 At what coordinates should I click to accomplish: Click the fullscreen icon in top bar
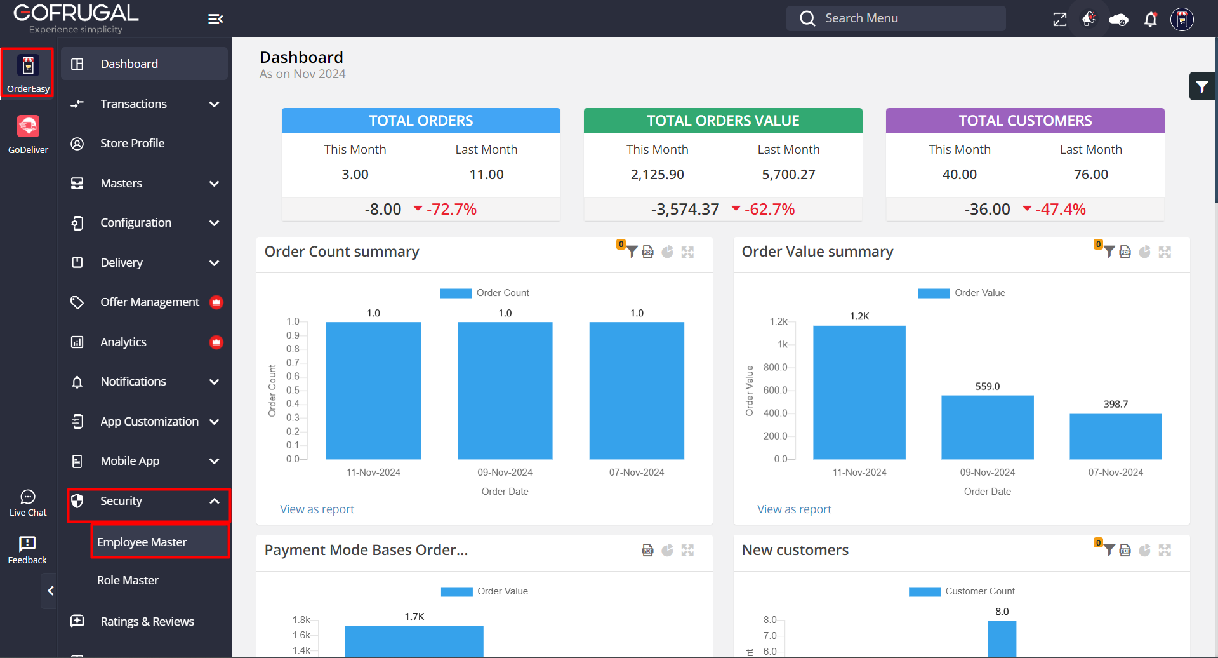[1059, 19]
